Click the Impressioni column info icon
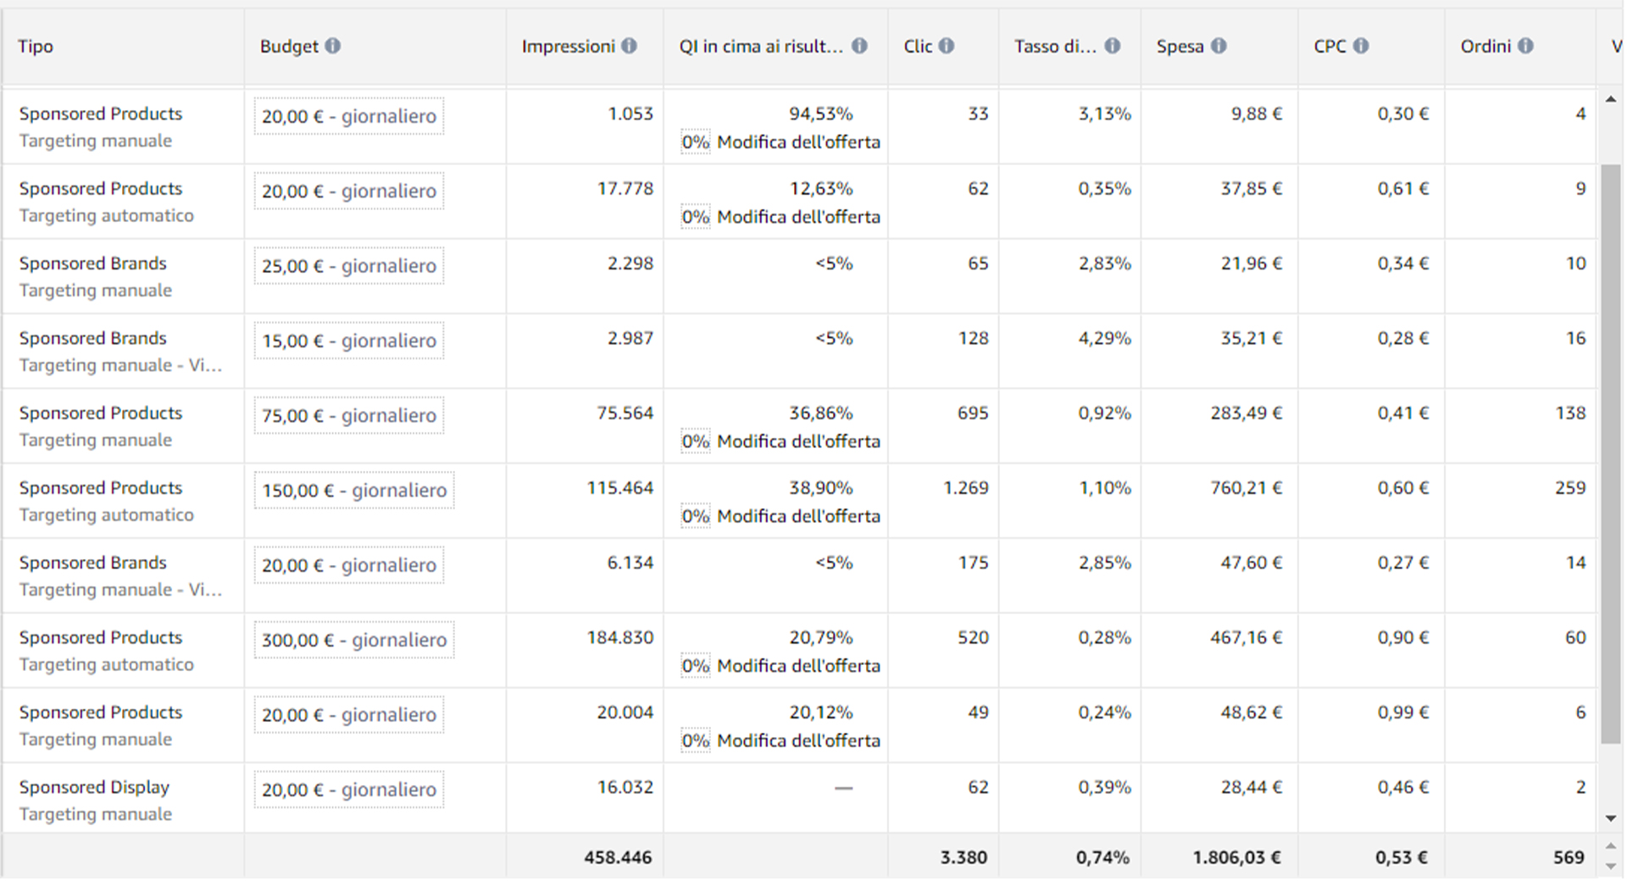1627x881 pixels. (x=629, y=46)
